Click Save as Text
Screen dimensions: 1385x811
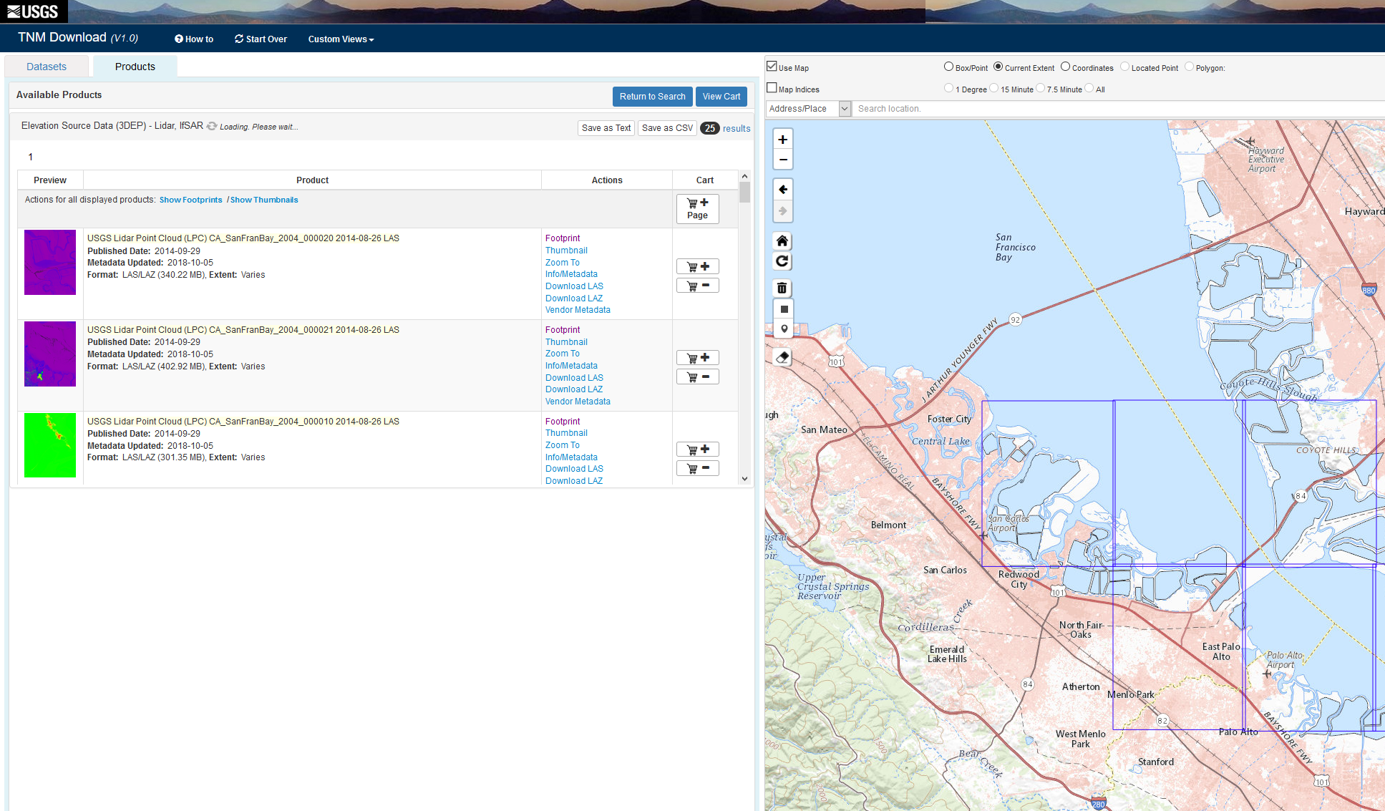[606, 128]
